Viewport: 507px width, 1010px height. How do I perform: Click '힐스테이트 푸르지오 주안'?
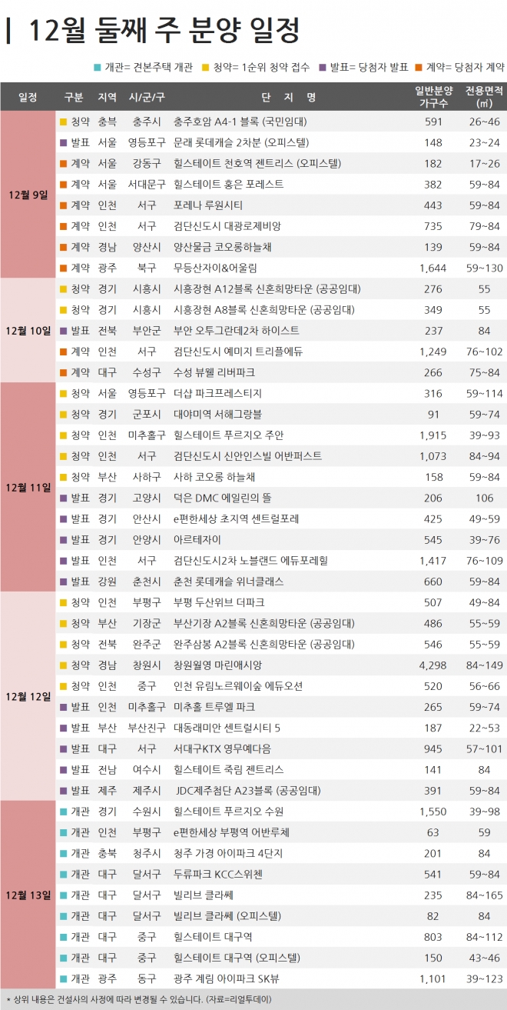[229, 435]
